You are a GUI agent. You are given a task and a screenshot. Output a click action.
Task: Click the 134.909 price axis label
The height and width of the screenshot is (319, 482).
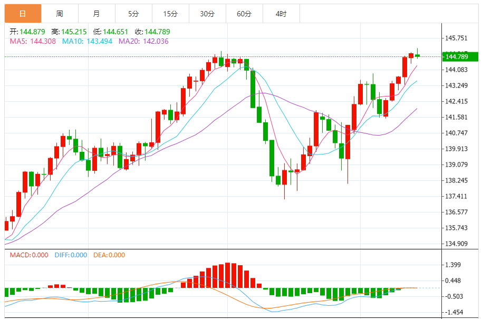coord(456,244)
